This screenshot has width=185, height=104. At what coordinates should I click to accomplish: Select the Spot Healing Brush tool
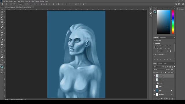(2, 27)
